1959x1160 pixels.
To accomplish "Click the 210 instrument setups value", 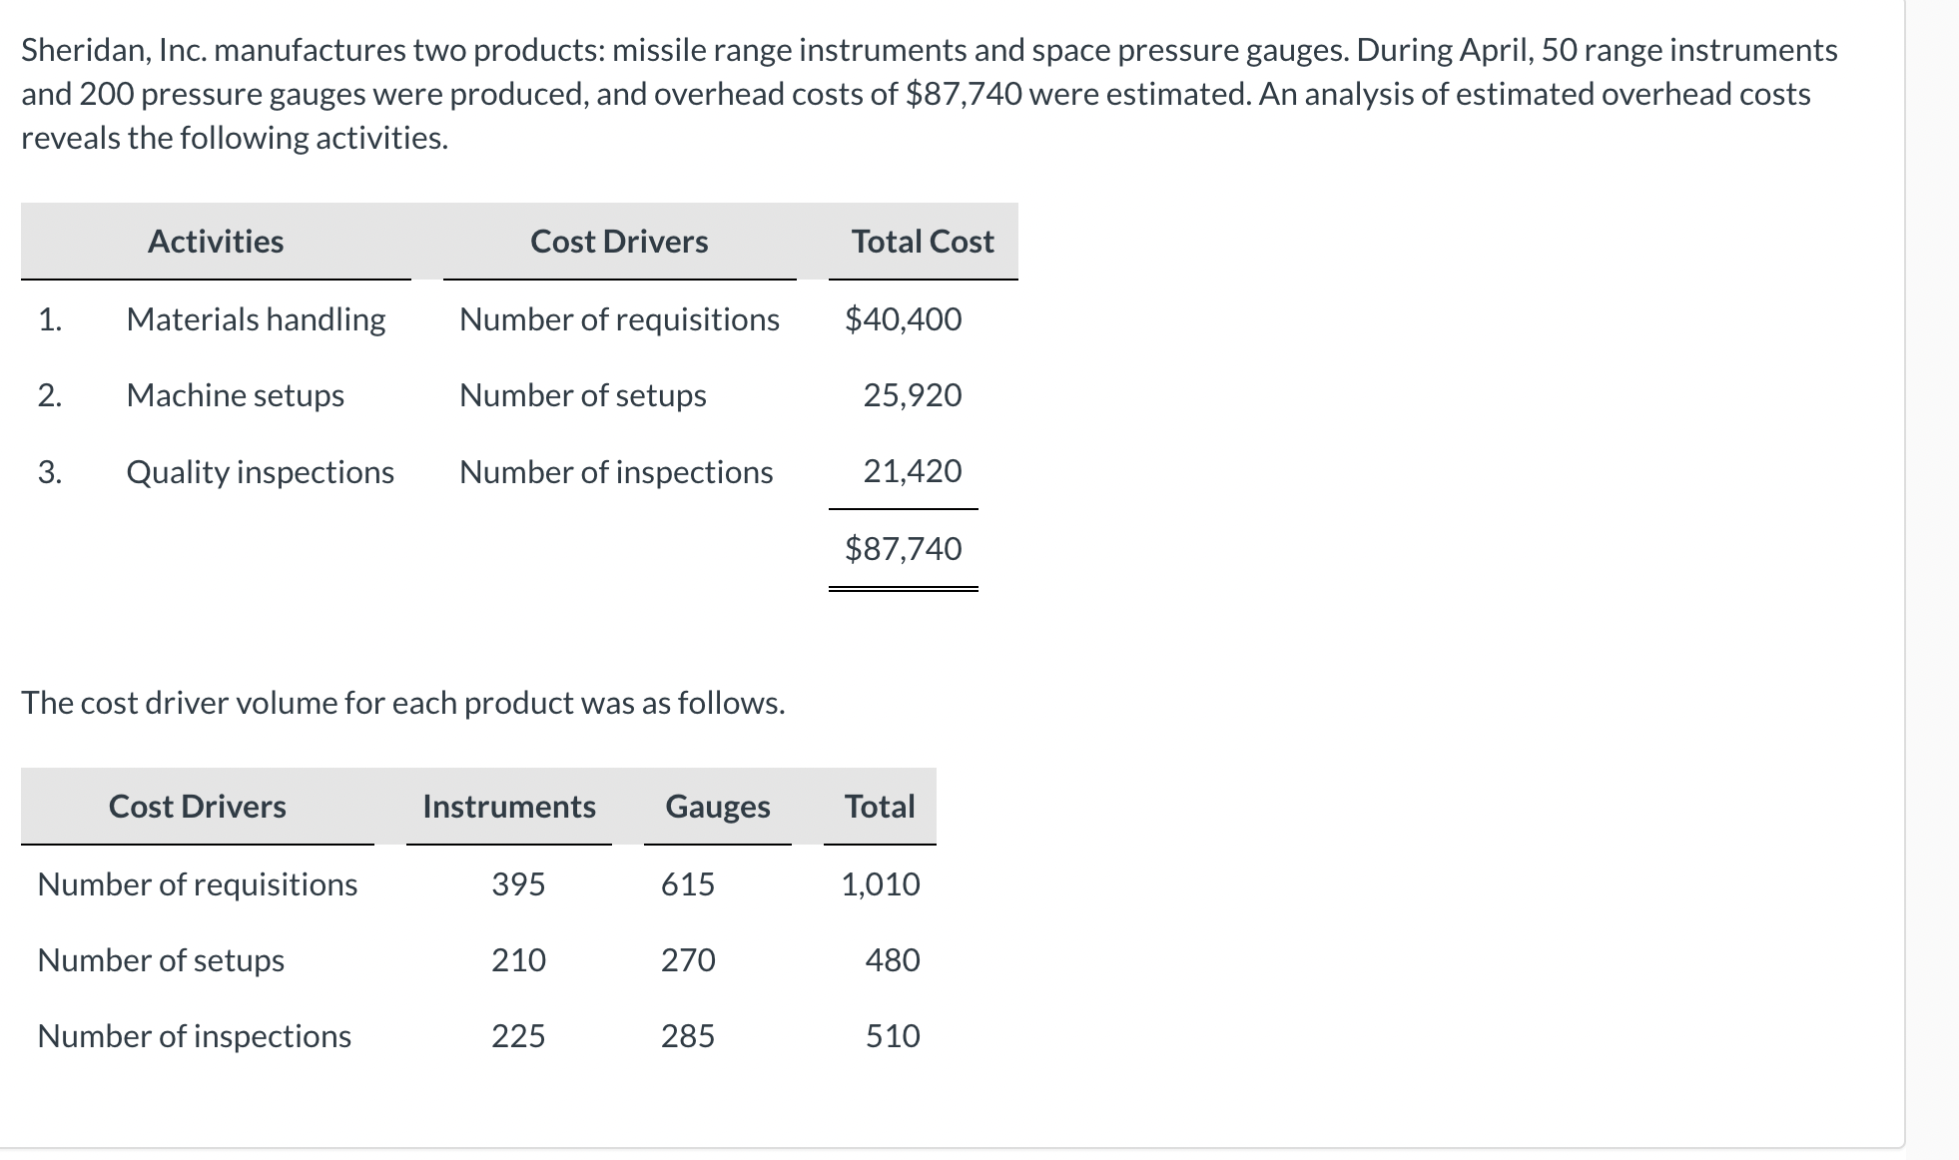I will click(x=518, y=960).
